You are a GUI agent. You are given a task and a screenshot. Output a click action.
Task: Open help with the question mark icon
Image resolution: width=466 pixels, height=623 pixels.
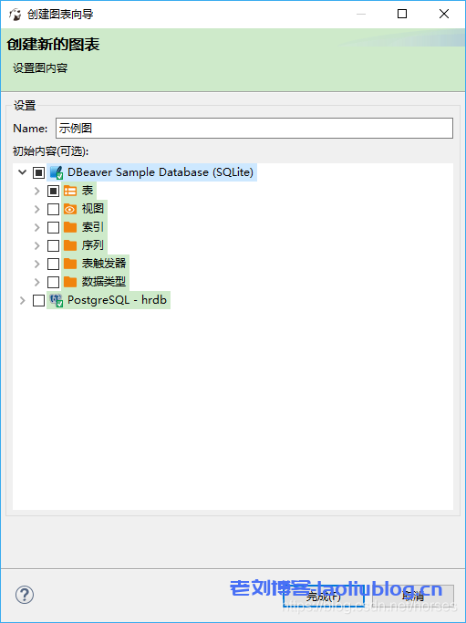pyautogui.click(x=25, y=595)
